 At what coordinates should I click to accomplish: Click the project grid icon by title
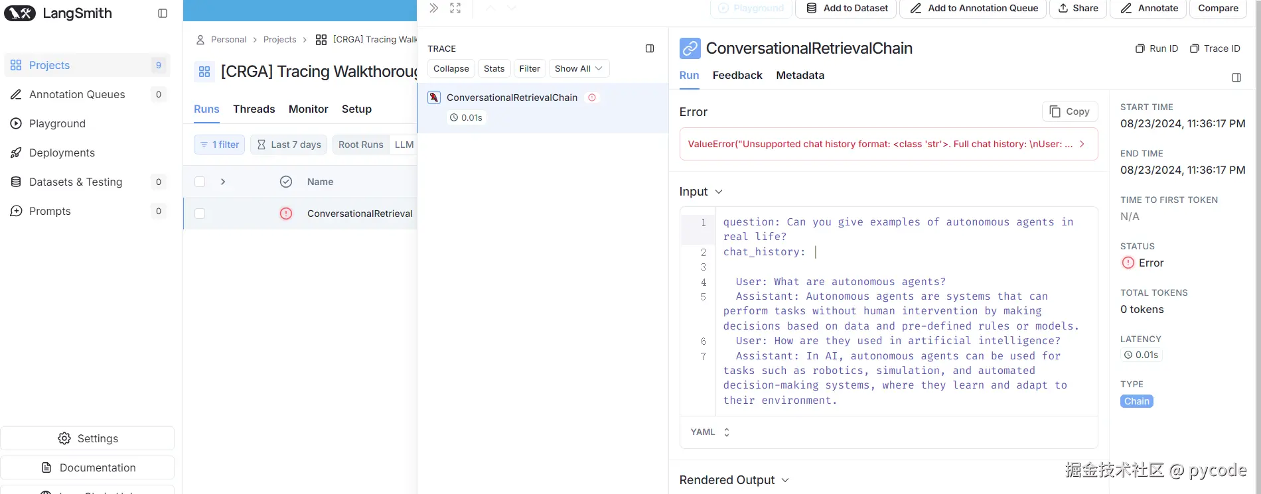(204, 72)
